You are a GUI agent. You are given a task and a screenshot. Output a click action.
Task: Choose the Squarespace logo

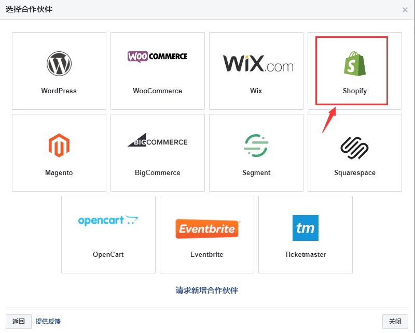point(355,148)
